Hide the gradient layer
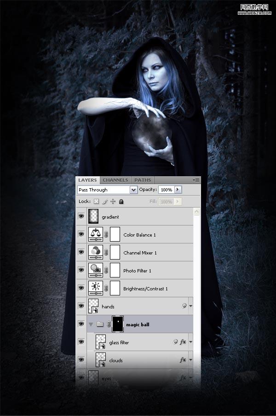The width and height of the screenshot is (276, 416). 81,216
